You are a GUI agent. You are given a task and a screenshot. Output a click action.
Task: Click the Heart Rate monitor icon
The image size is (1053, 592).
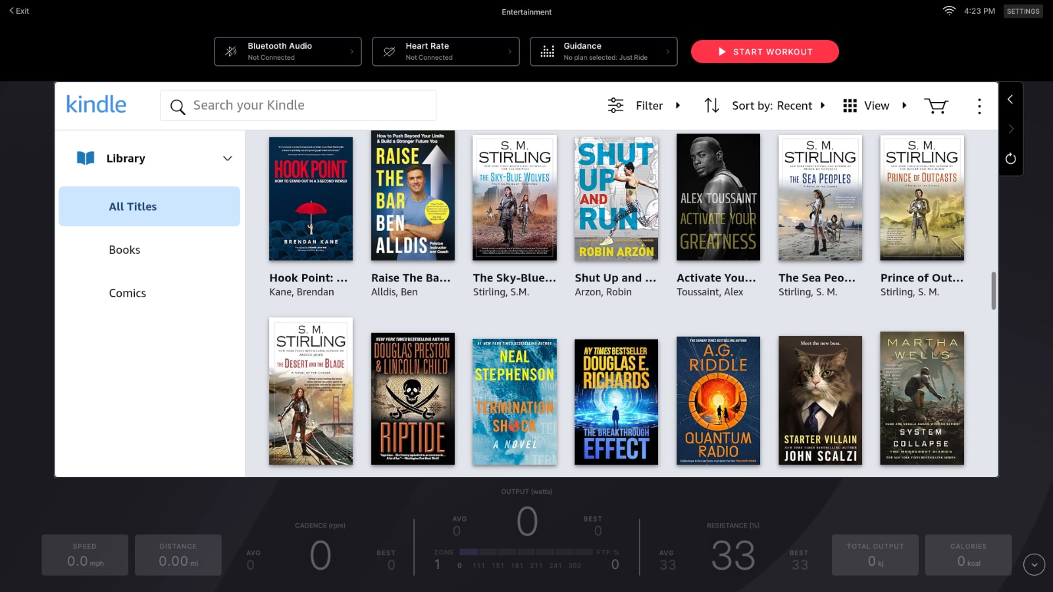pos(389,51)
